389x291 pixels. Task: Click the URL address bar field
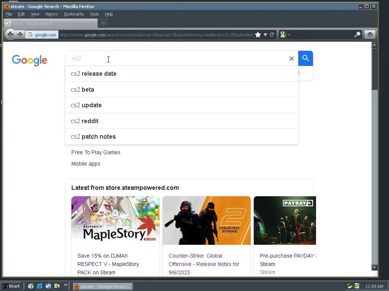click(156, 34)
